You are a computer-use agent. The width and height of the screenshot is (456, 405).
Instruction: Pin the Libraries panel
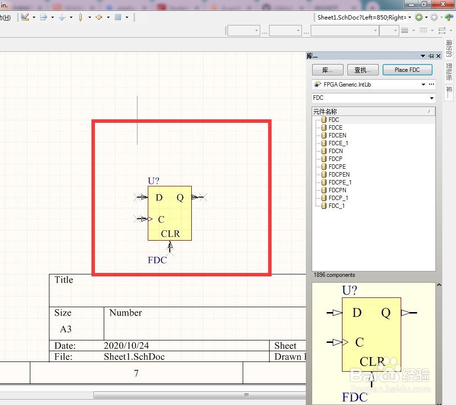point(431,56)
